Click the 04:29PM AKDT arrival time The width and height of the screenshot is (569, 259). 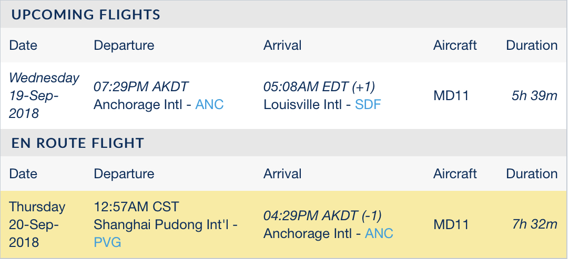[x=322, y=215]
